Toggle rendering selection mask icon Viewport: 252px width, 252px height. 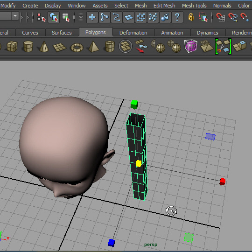pos(165,17)
